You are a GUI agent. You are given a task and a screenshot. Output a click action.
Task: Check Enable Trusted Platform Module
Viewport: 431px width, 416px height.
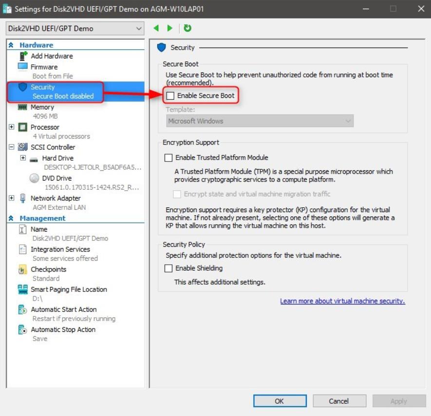pos(169,158)
